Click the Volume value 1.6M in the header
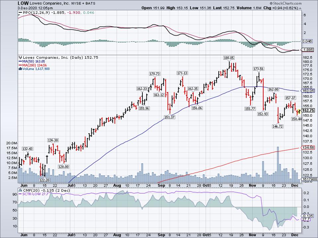 point(257,8)
